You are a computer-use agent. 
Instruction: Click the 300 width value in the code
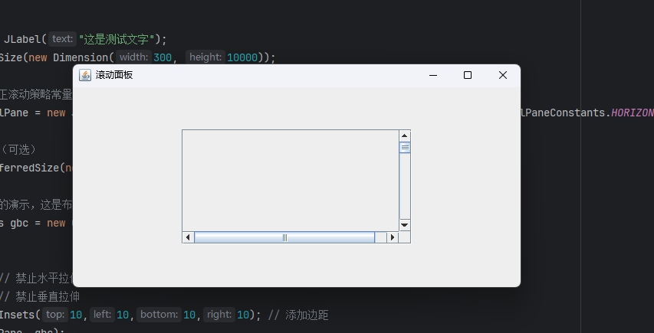[163, 57]
